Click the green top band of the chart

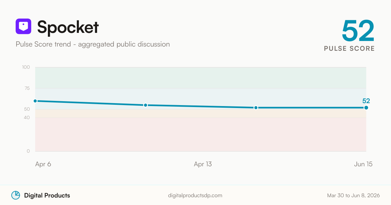point(201,78)
